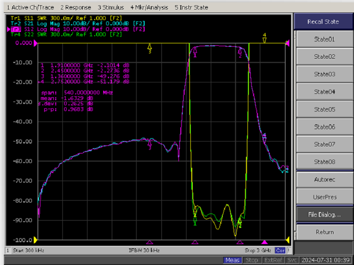Viewport: 354px width, 265px height.
Task: Recall saved State08
Action: (x=324, y=162)
